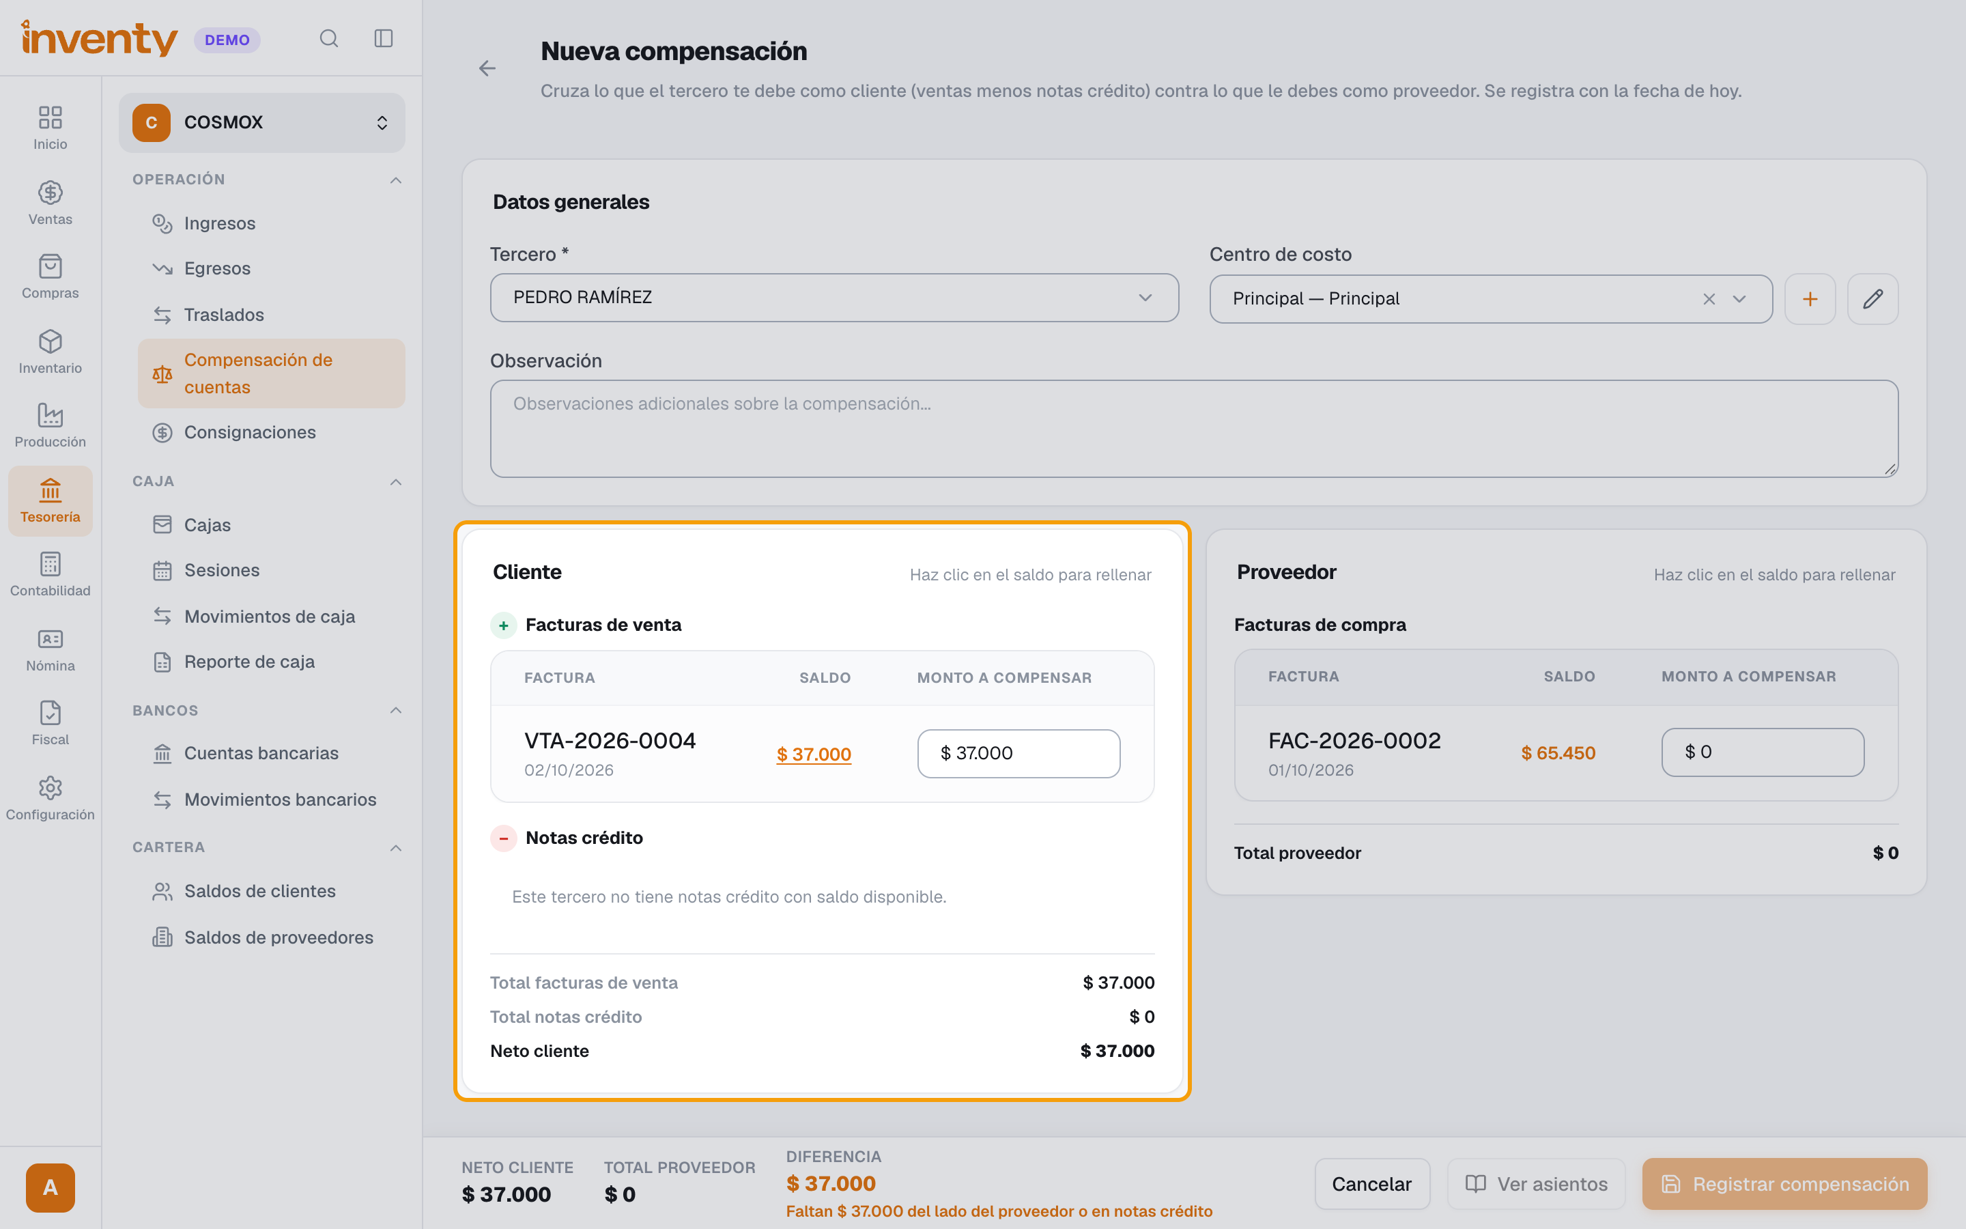Click invoice VTA-2026-0004
1966x1229 pixels.
coord(610,741)
